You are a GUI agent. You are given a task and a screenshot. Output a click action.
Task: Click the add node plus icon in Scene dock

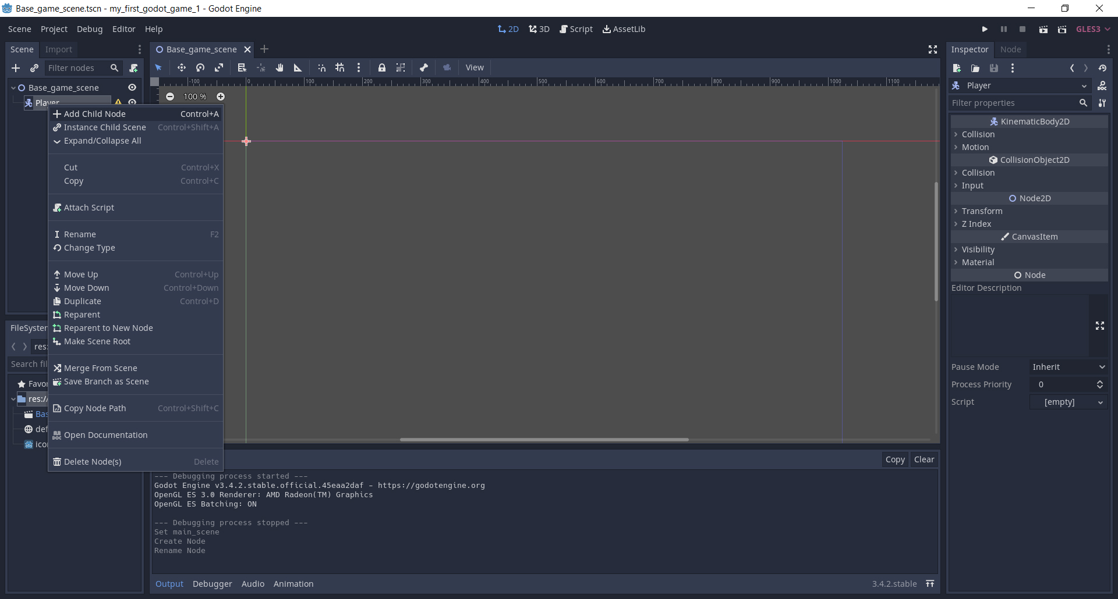point(16,68)
